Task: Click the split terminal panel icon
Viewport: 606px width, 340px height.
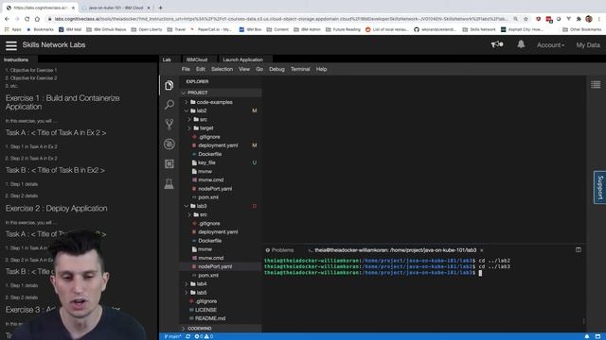Action: tap(579, 249)
